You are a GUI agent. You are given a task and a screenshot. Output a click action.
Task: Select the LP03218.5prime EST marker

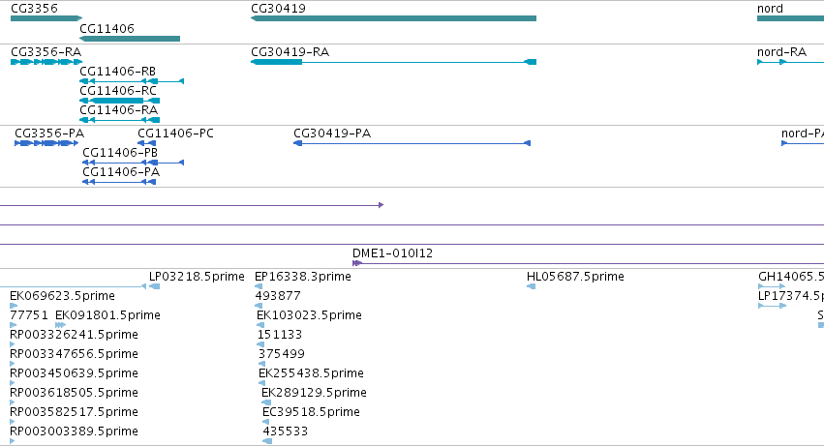pyautogui.click(x=155, y=286)
